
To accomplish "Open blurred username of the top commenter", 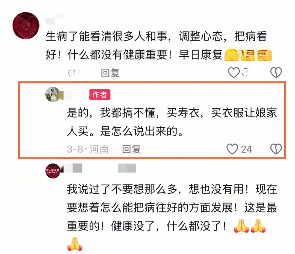I will coord(54,19).
